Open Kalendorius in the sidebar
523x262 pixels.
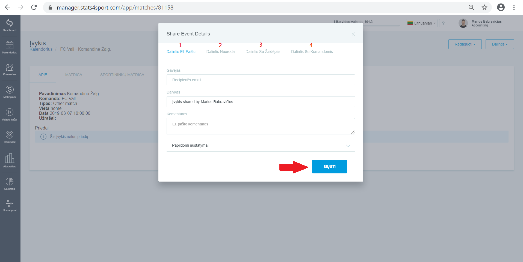(10, 47)
